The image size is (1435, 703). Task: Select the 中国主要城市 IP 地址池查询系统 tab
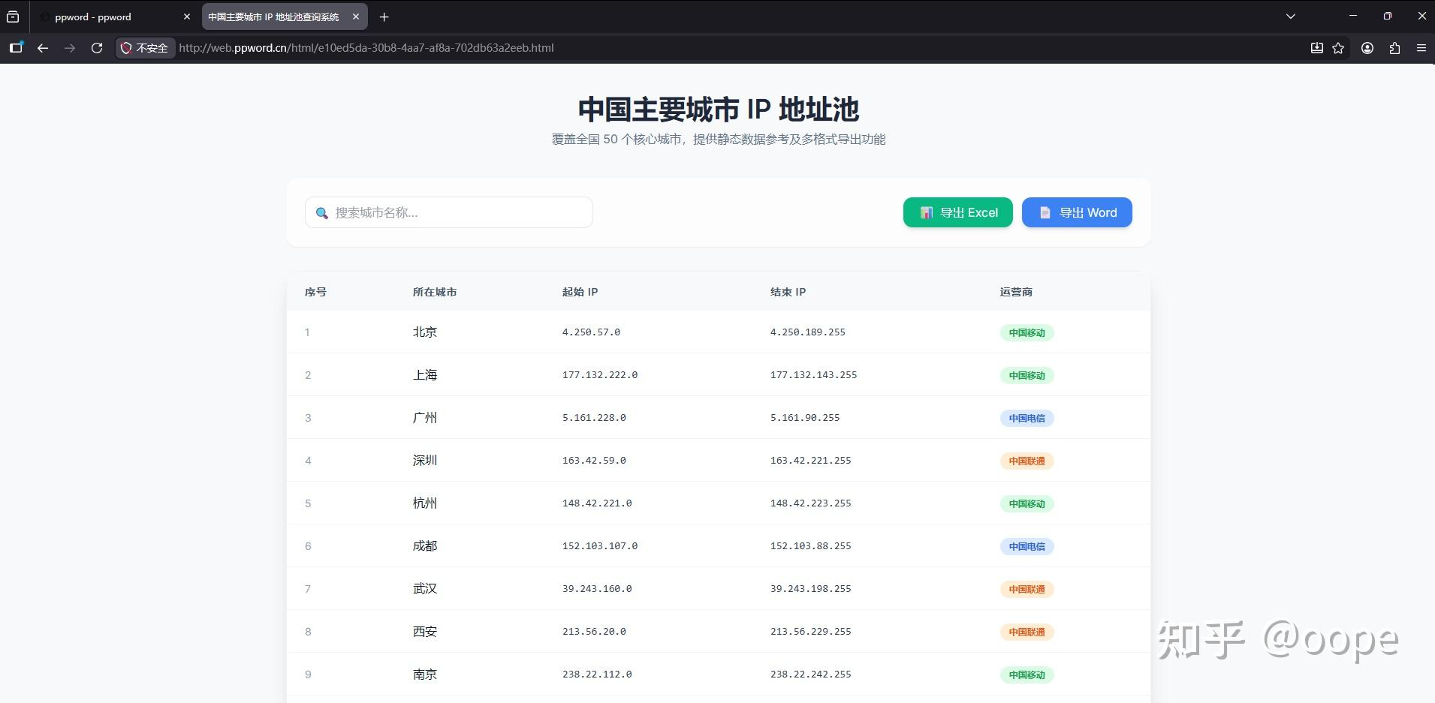coord(273,17)
